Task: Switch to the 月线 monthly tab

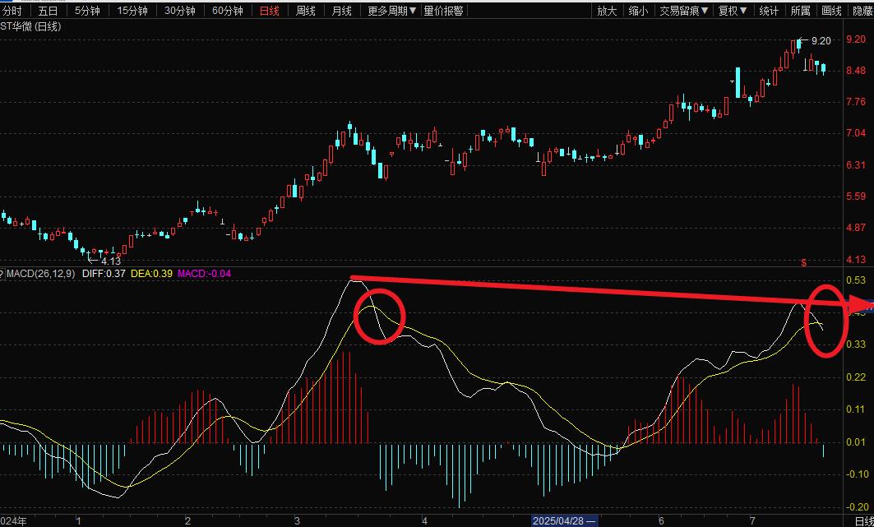Action: [x=341, y=11]
